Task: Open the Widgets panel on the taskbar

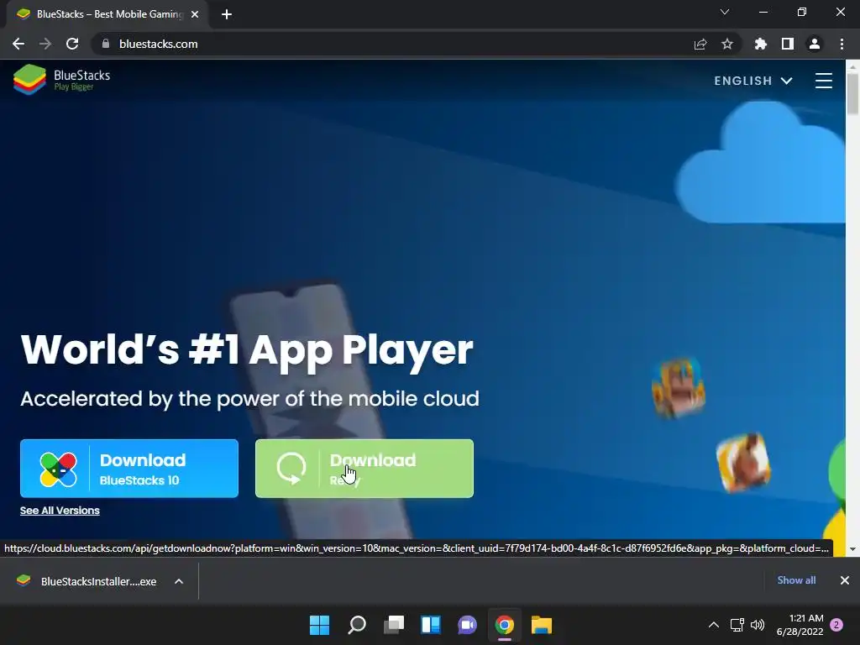Action: pos(431,625)
